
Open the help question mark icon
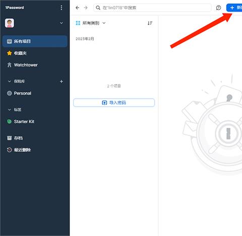click(218, 8)
